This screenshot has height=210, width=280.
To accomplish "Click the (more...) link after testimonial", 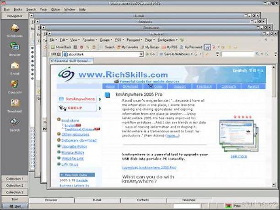I will coord(172,136).
